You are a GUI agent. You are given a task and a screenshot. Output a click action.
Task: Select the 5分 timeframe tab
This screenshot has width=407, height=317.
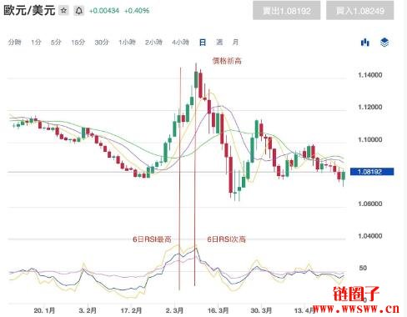56,43
